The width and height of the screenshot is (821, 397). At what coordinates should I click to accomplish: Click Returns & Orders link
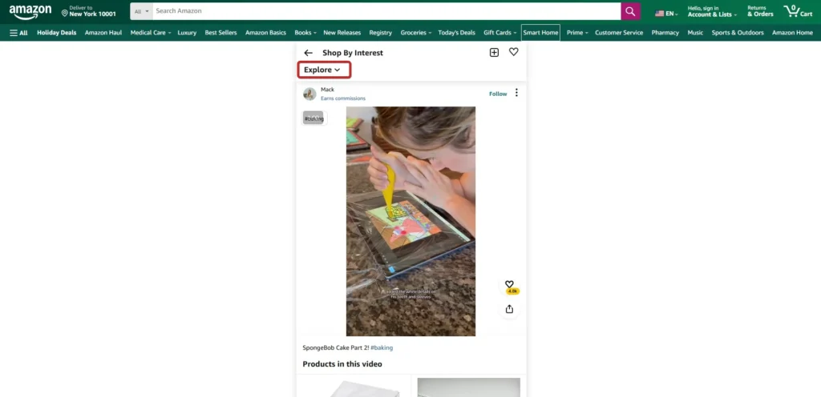760,11
